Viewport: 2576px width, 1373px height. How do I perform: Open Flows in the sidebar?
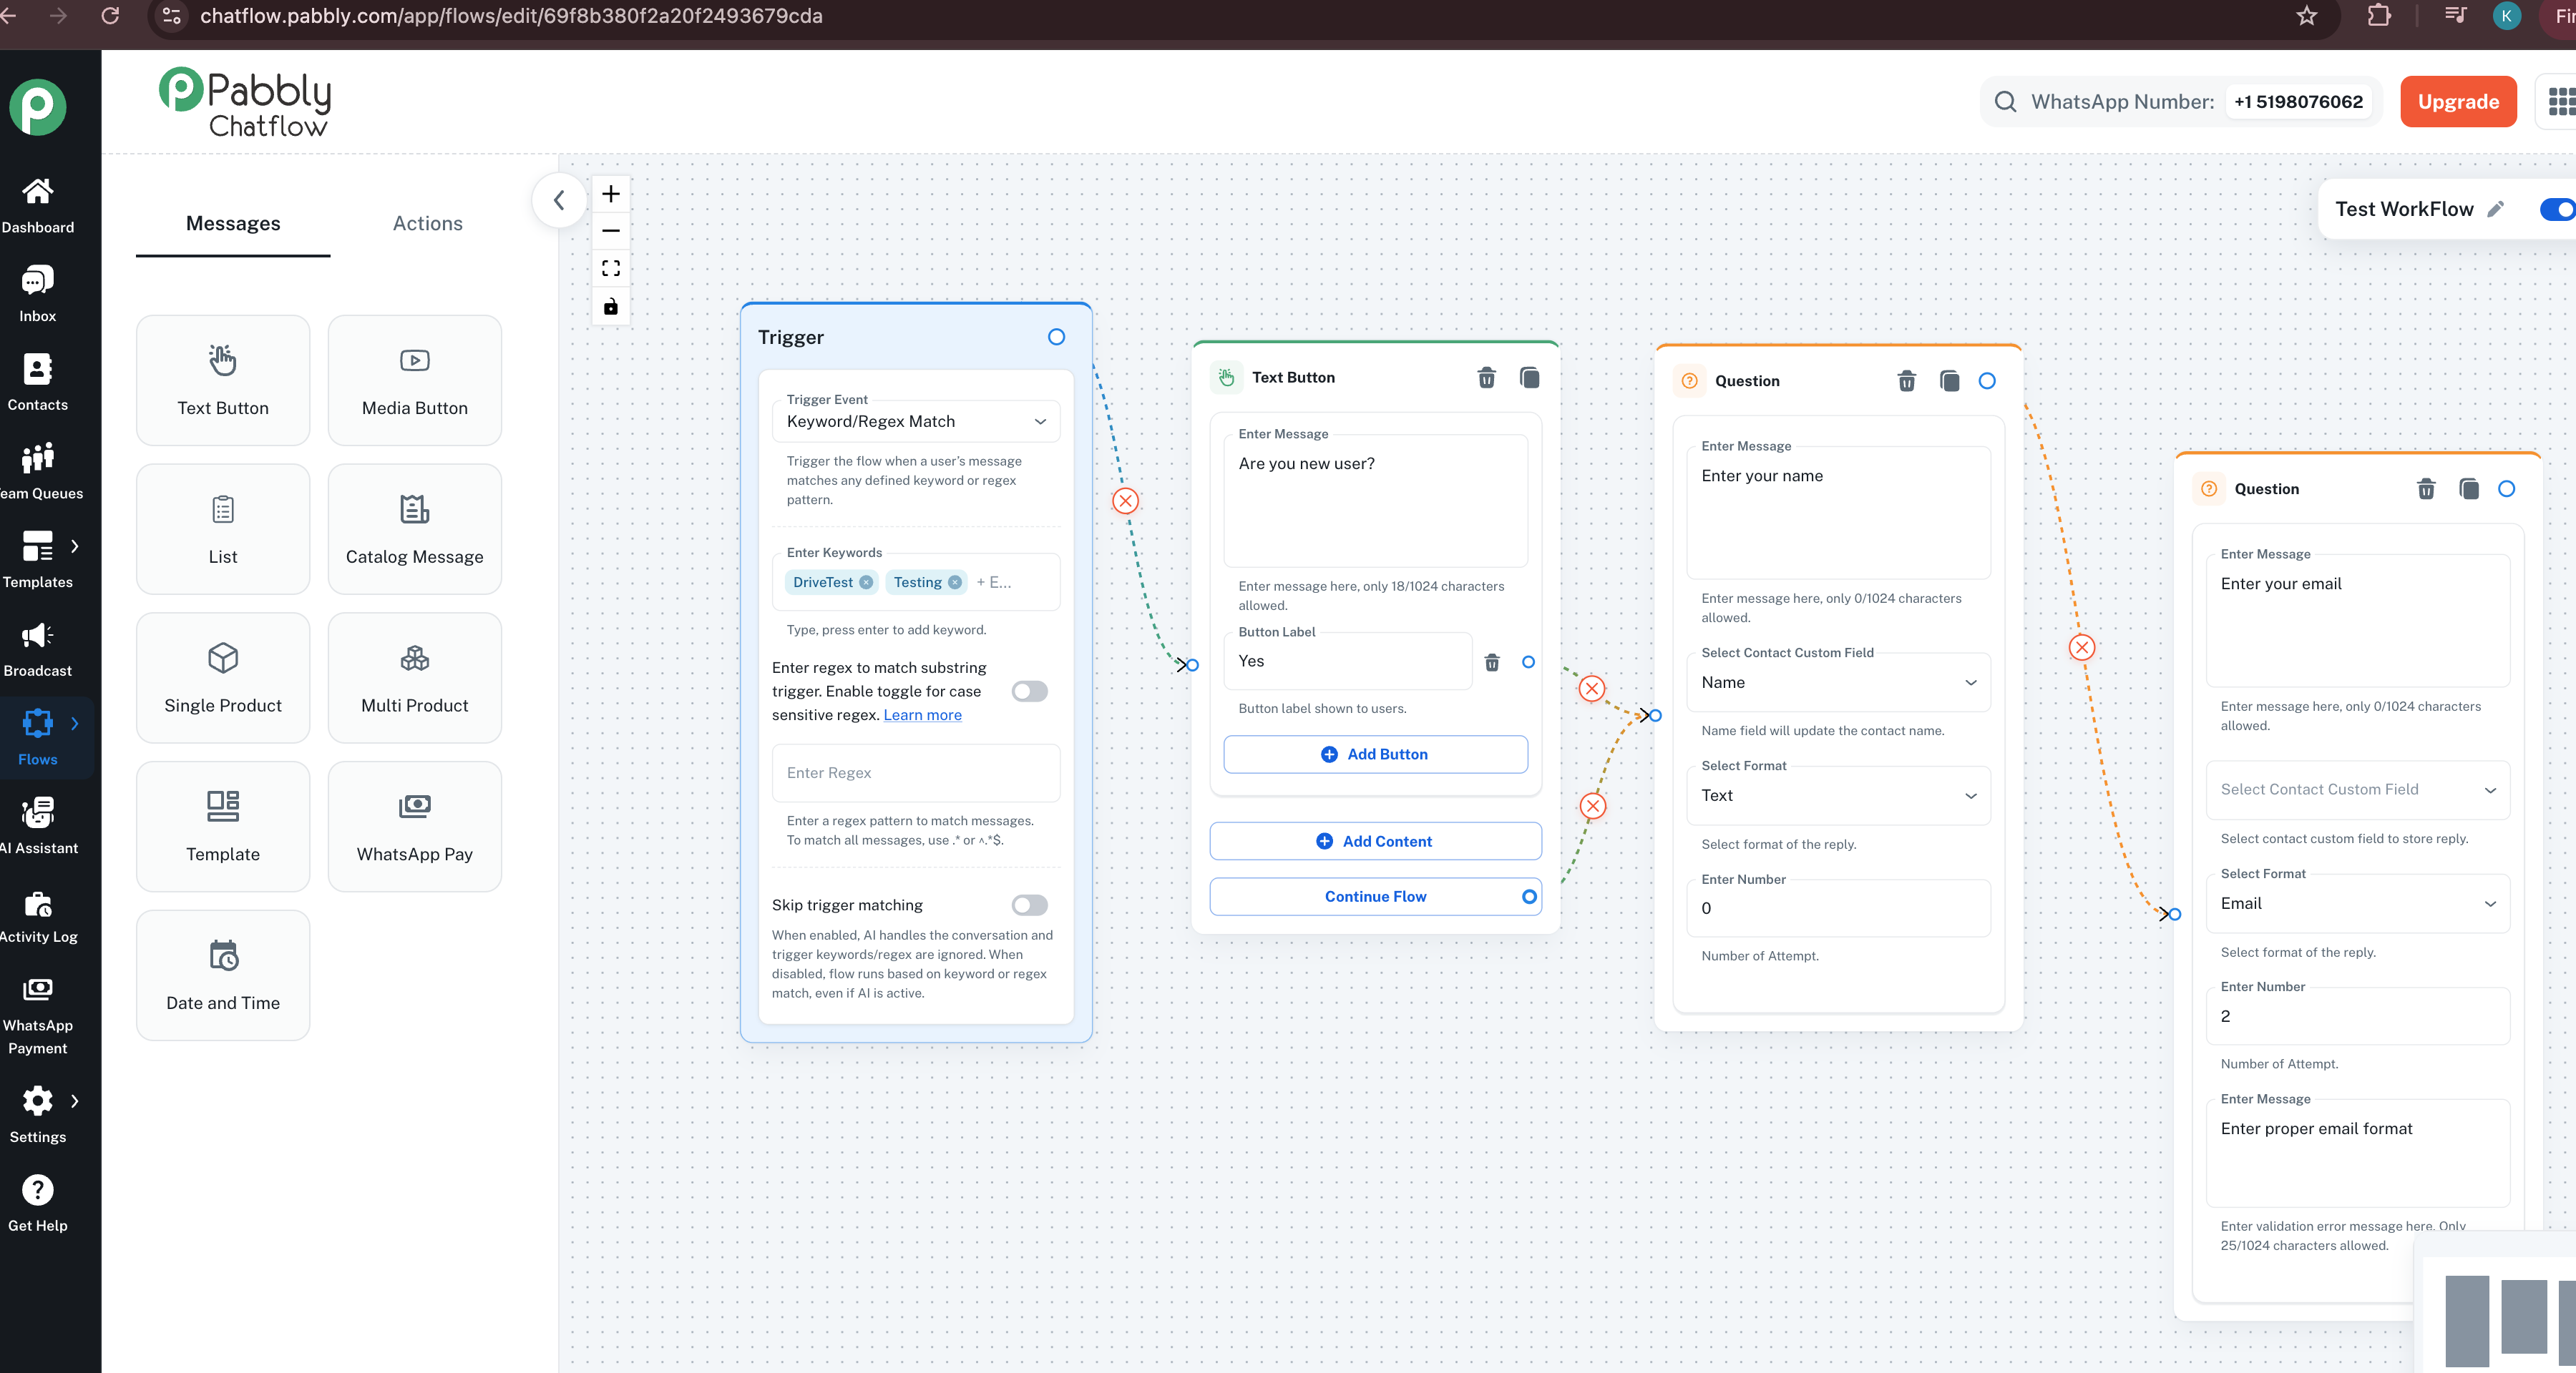pos(38,737)
